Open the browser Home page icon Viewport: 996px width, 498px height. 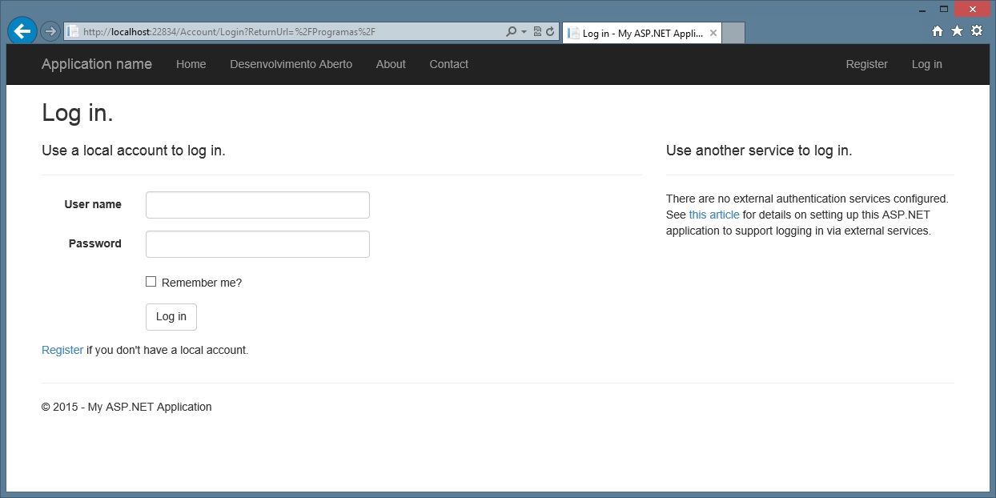pyautogui.click(x=938, y=31)
